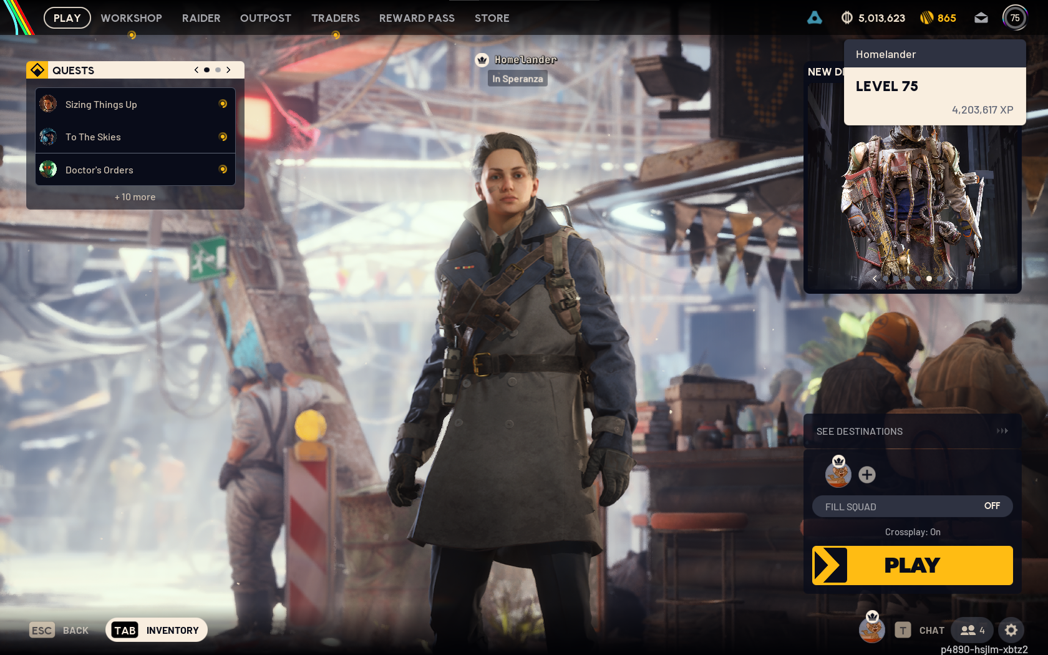Click the coin currency icon beside 5,013,623

pos(847,18)
